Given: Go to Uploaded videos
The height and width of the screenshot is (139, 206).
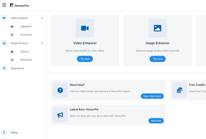Looking at the screenshot, I should tap(26, 26).
